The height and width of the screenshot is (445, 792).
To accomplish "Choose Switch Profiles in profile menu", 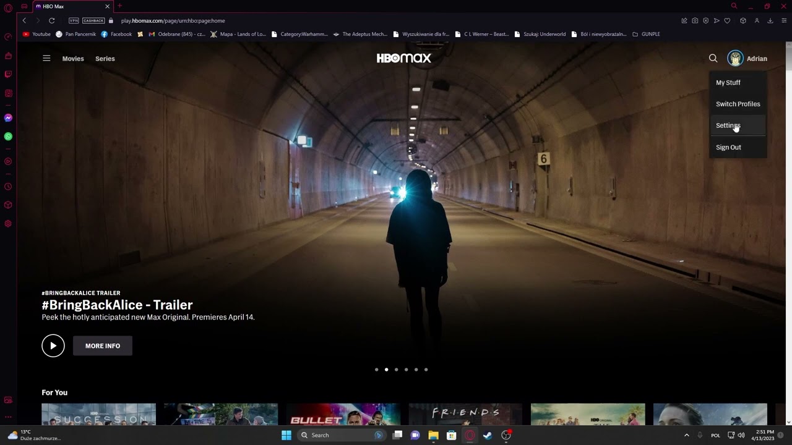I will 738,104.
